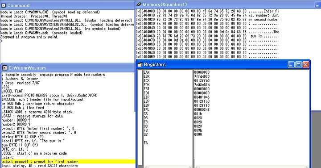Click memory address 0x00404010 row
The image size is (321, 168).
point(207,15)
